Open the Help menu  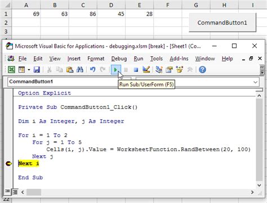227,58
